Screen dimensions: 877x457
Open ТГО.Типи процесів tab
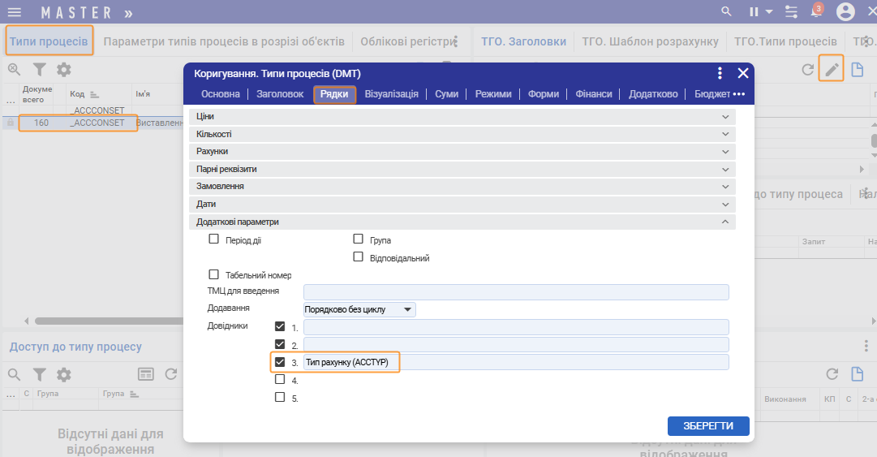[x=785, y=41]
